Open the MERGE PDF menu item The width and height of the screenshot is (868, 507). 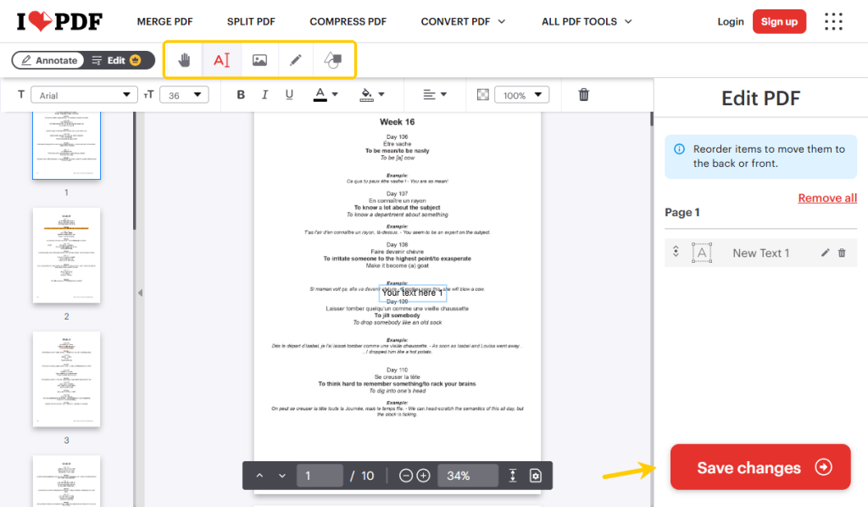click(x=165, y=21)
